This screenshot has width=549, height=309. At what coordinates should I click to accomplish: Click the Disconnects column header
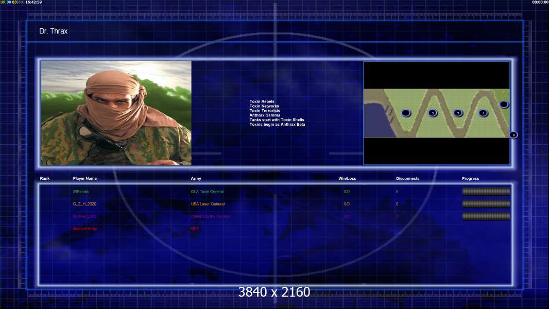pos(407,179)
